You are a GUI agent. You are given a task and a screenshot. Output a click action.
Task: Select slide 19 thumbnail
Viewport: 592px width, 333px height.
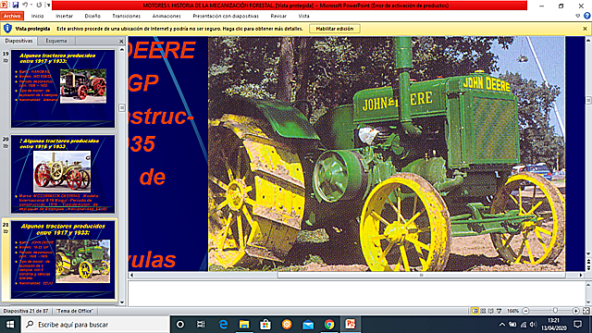coord(63,89)
